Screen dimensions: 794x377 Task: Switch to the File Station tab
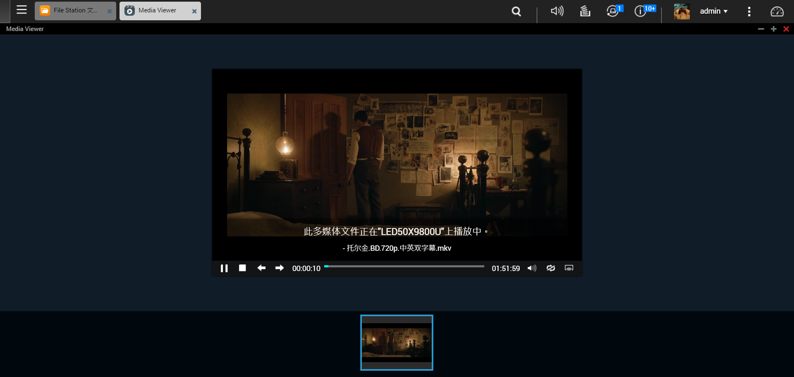click(70, 10)
